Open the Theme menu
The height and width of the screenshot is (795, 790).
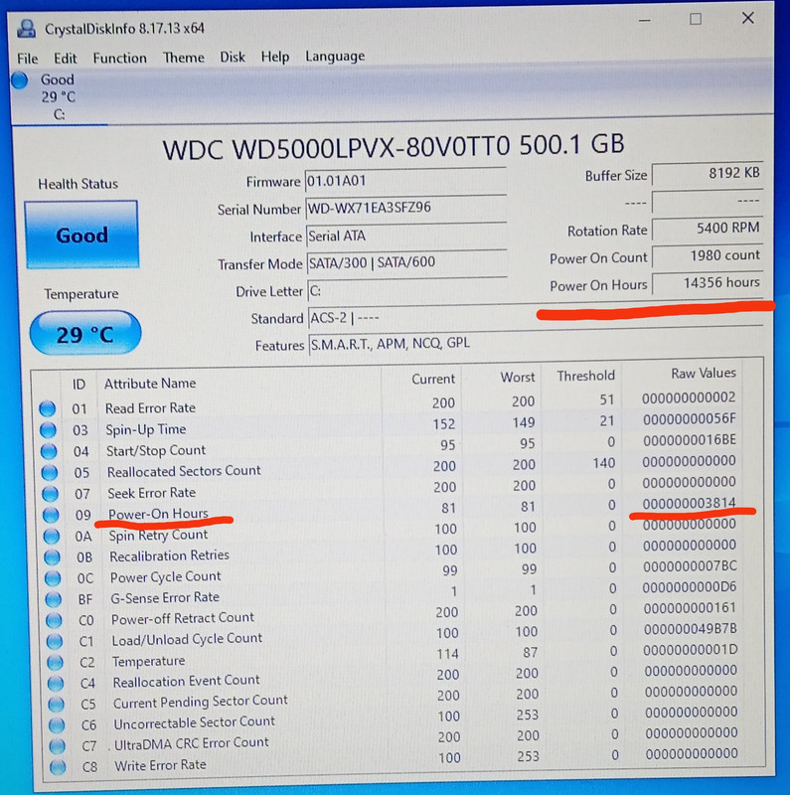point(184,58)
